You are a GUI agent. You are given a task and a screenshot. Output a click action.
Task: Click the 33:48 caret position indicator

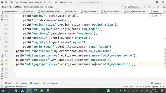click(126, 87)
